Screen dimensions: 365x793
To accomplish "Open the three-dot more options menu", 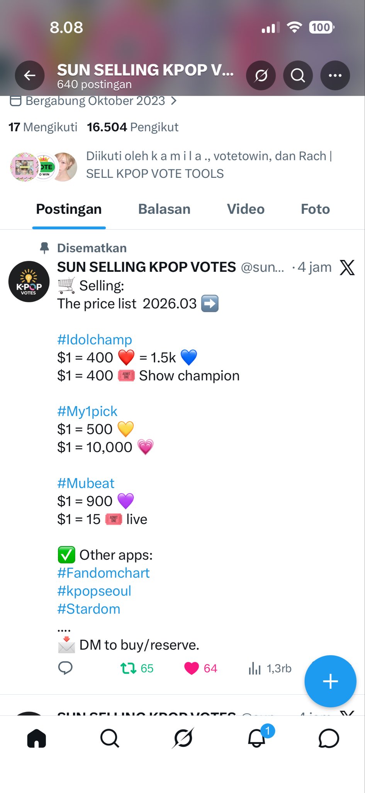I will [x=335, y=76].
